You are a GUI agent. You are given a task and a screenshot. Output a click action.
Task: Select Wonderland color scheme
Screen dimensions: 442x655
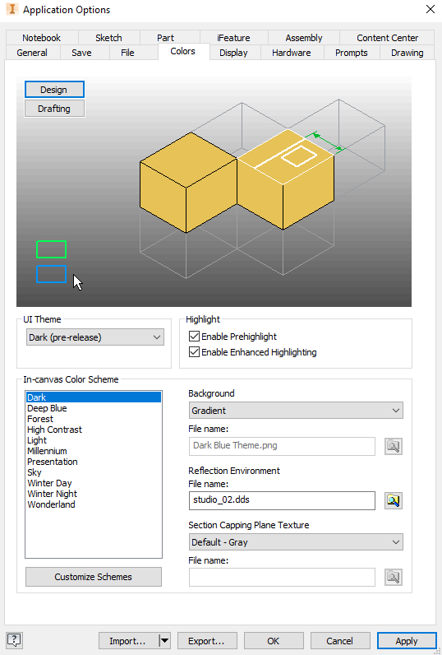coord(94,504)
